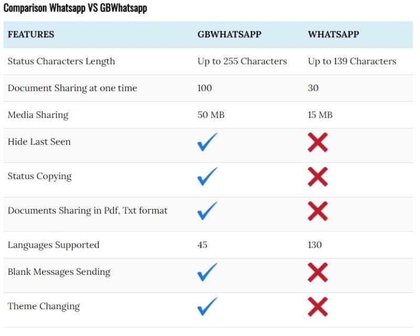This screenshot has width=420, height=336.
Task: Click the blue checkmark for Status Copying
Action: pyautogui.click(x=207, y=176)
